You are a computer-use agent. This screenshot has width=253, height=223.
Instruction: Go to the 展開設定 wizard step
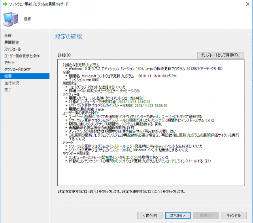[x=12, y=42]
